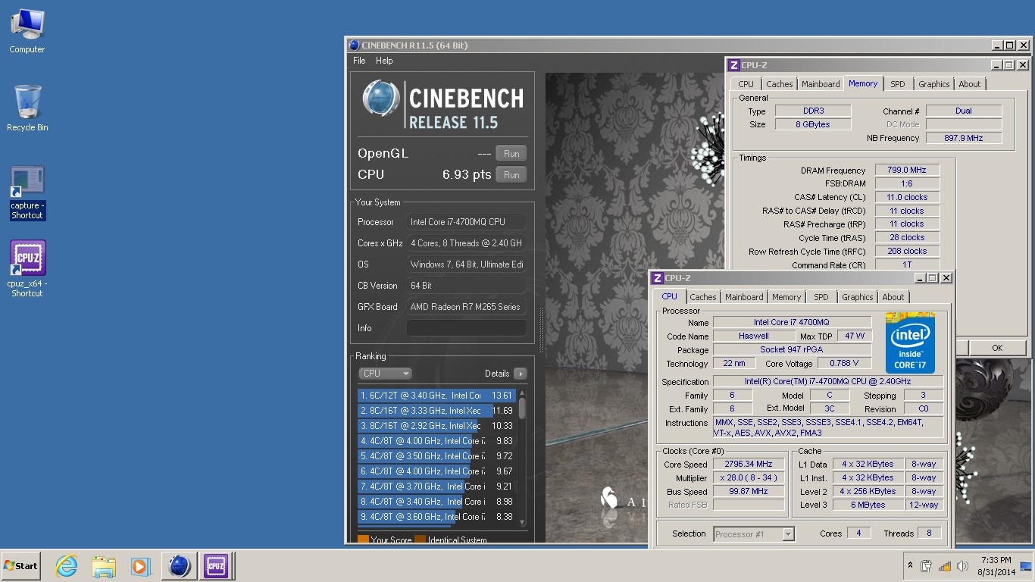1035x582 pixels.
Task: Switch to SPD tab in front CPU-Z
Action: (x=821, y=297)
